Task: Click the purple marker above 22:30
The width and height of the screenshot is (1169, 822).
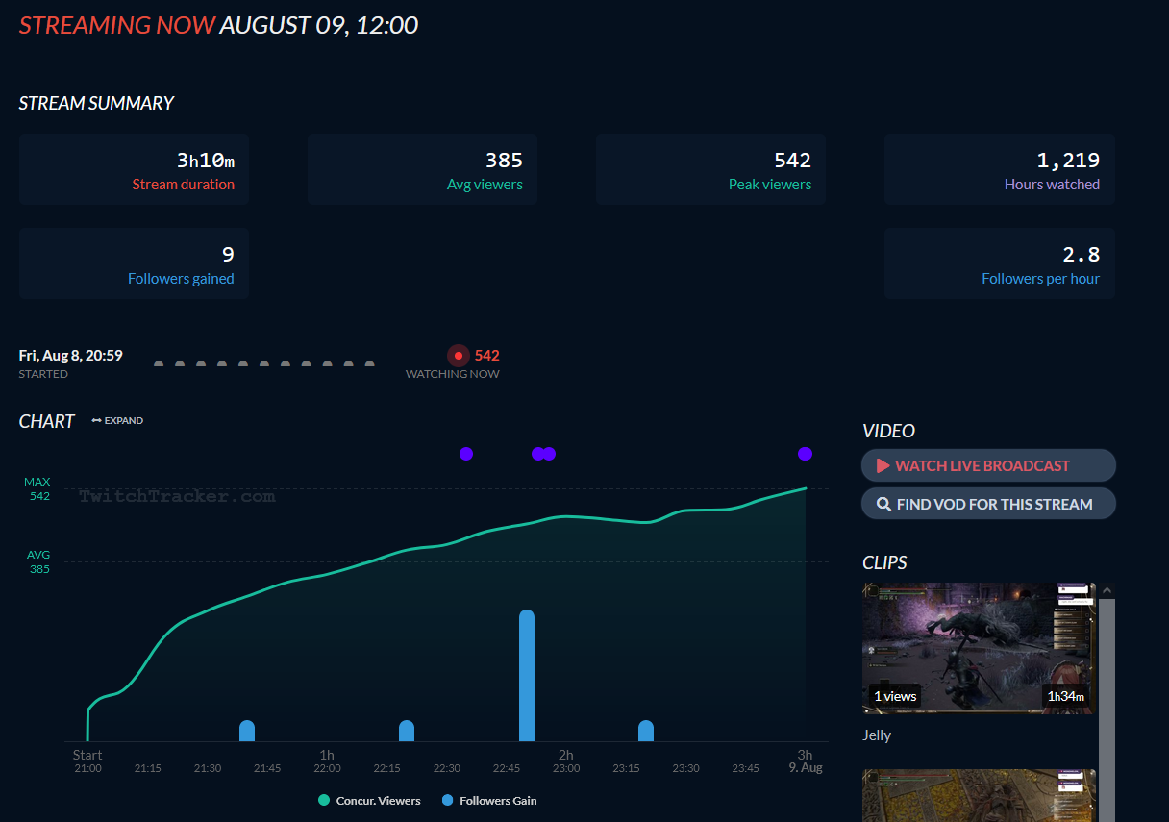Action: click(x=466, y=454)
